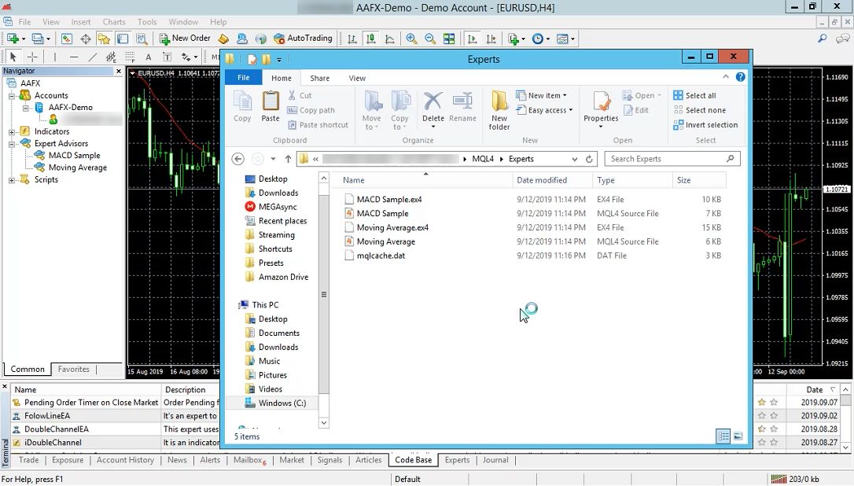Click the chart Zoom In magnifier icon
Screen dimensions: 854x486
(x=411, y=38)
